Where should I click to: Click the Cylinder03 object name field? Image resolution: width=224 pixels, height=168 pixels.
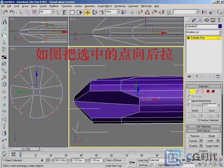coord(201,26)
